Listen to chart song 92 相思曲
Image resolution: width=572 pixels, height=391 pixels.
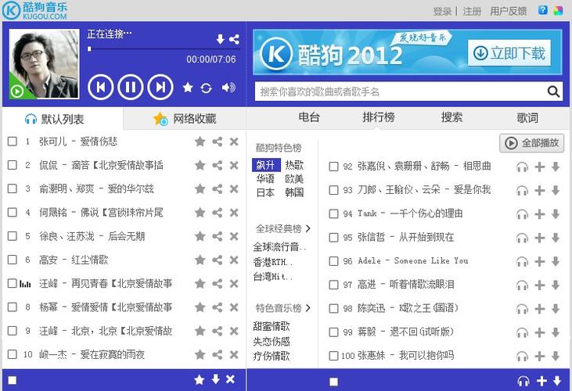522,167
